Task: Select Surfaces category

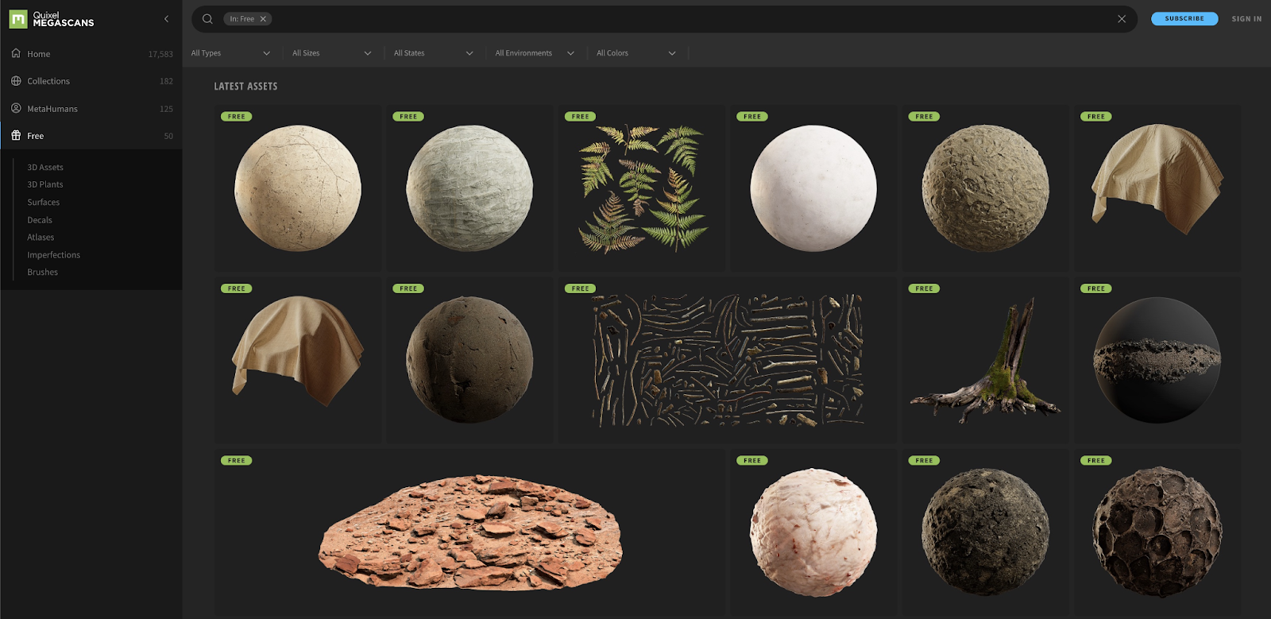Action: 44,202
